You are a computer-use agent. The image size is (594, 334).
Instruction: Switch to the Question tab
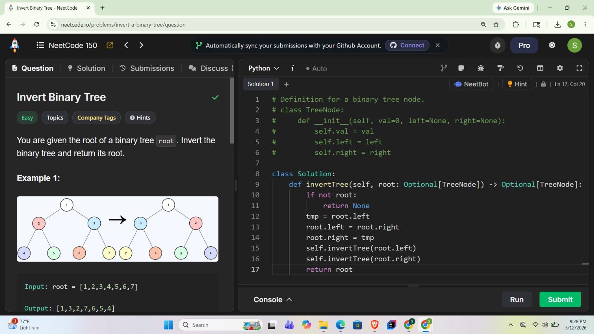click(x=33, y=68)
